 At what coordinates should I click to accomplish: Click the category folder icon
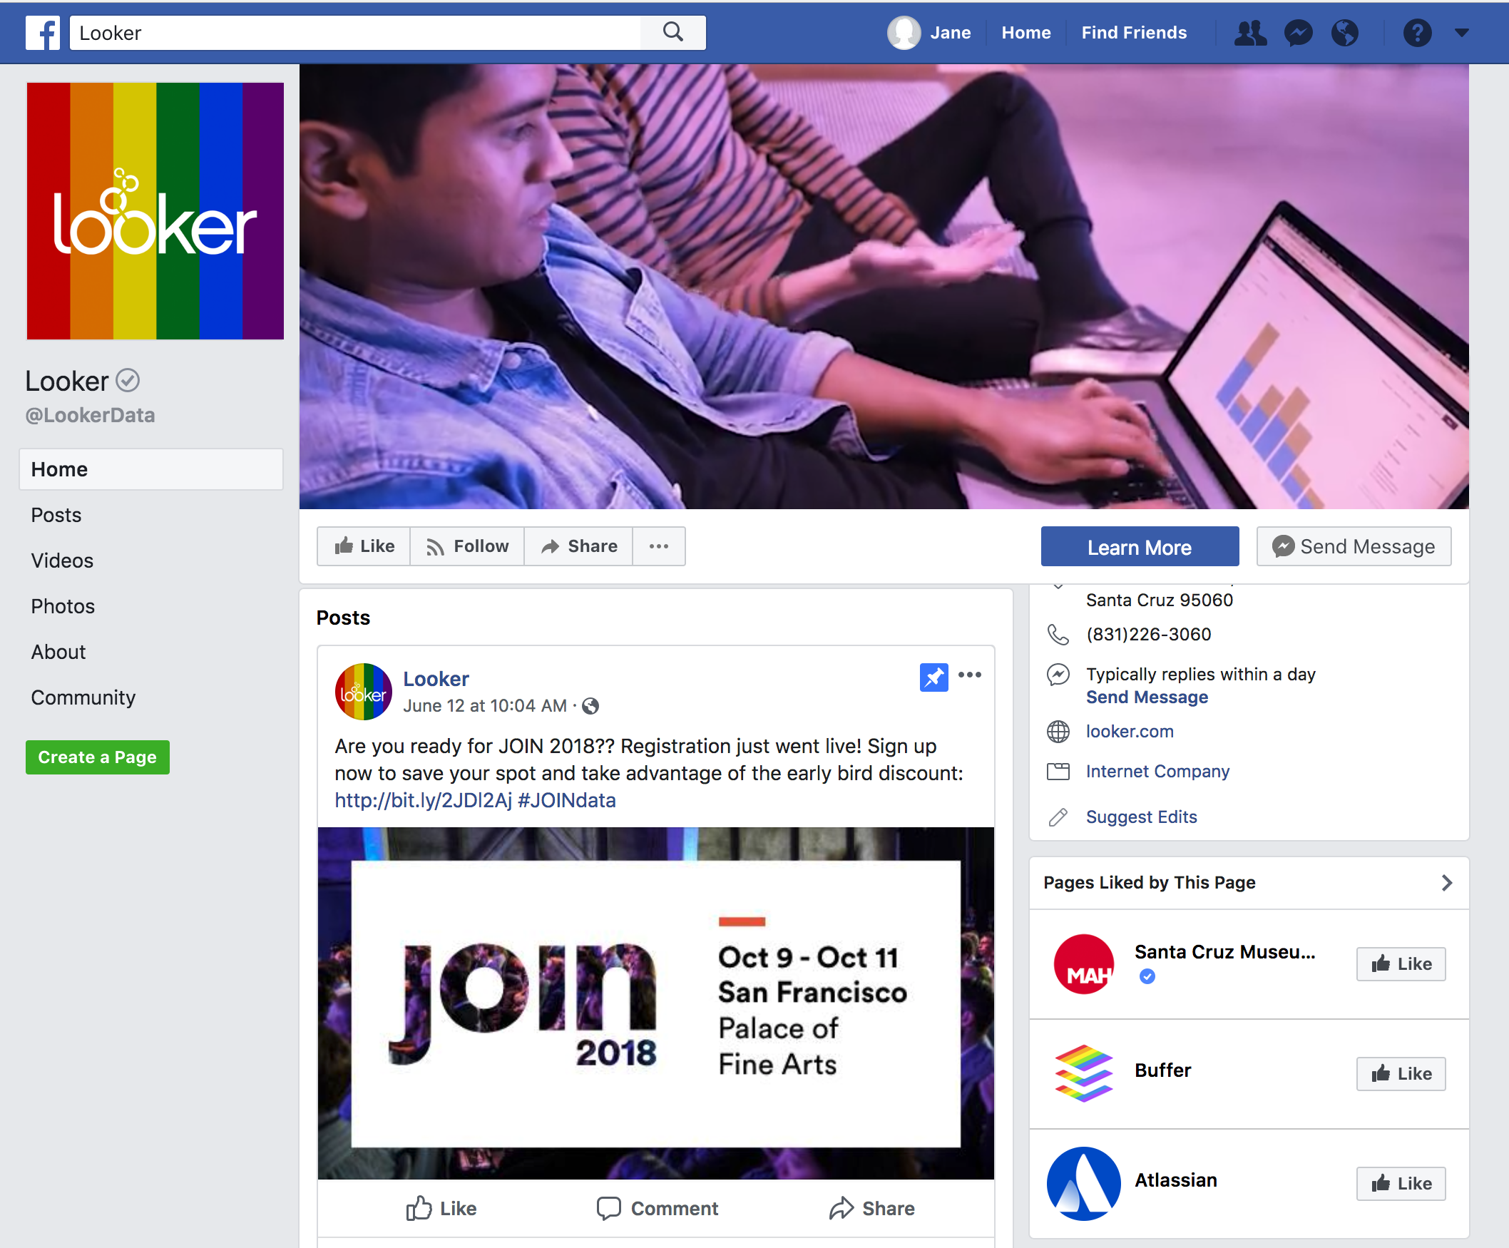[1058, 772]
